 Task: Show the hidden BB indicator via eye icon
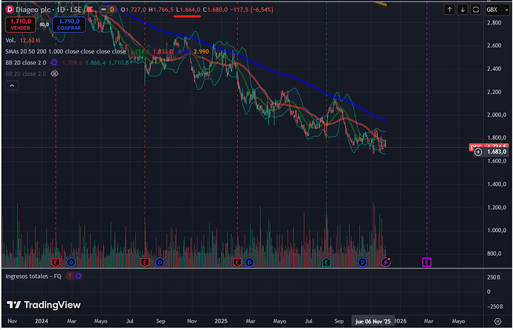click(x=54, y=73)
